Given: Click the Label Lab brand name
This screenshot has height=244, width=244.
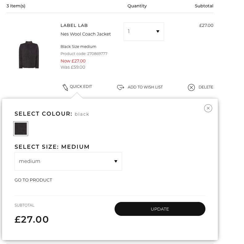Looking at the screenshot, I should (74, 25).
